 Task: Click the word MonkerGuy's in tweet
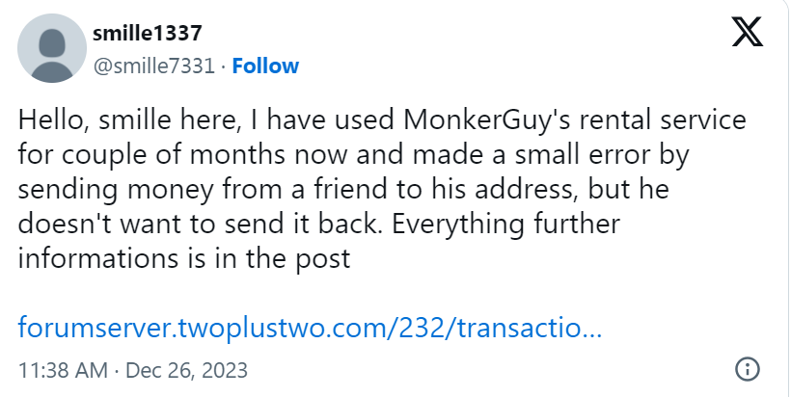[x=472, y=120]
